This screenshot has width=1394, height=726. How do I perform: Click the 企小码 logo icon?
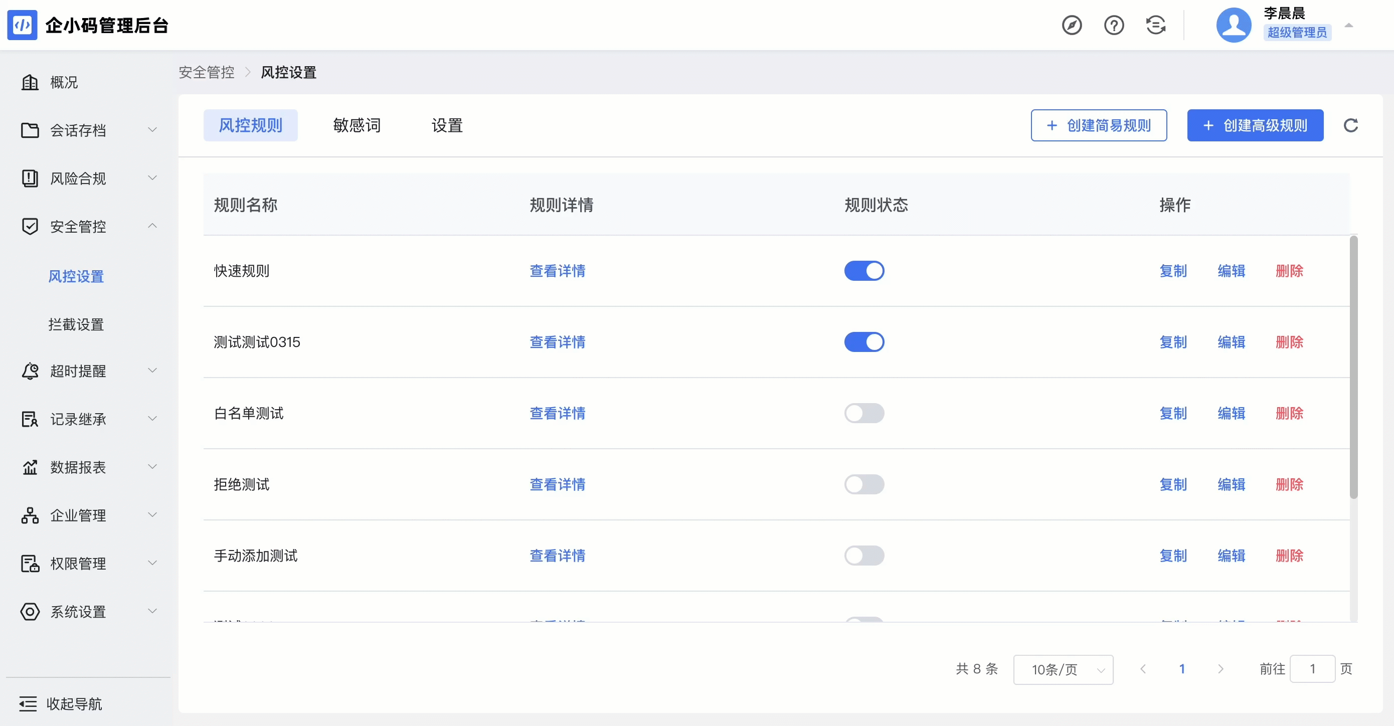click(22, 25)
